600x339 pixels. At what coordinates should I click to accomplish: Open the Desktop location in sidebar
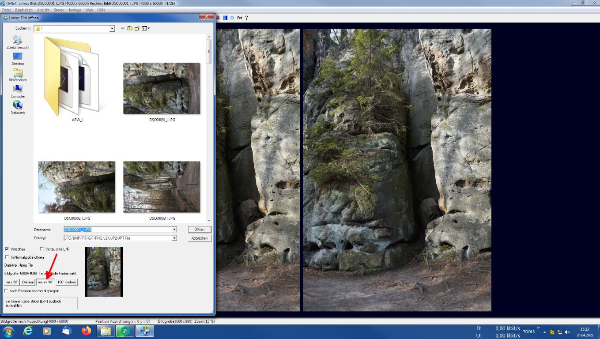(x=18, y=57)
